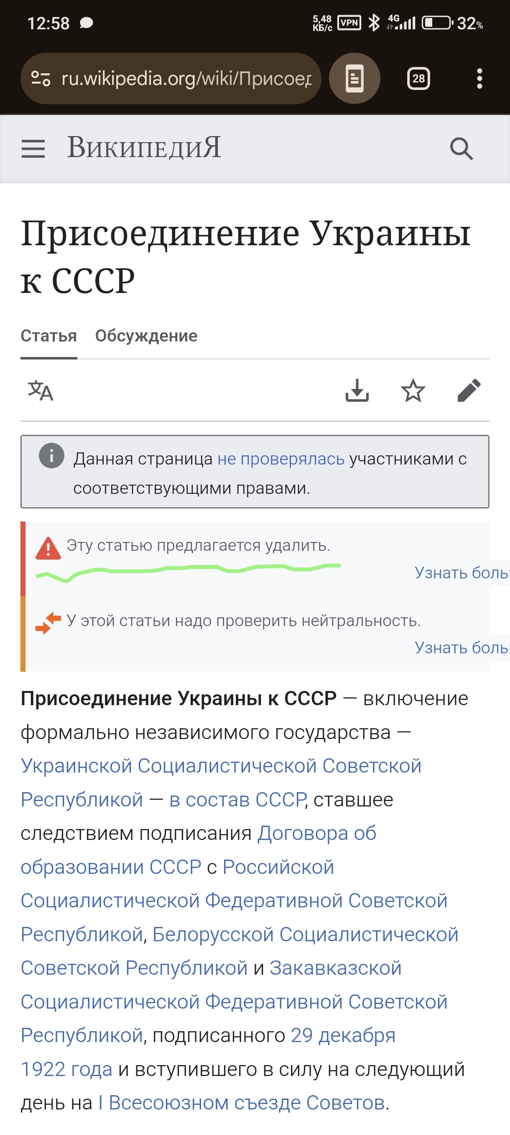Open the browser three-dot menu
The image size is (510, 1135).
(x=479, y=79)
